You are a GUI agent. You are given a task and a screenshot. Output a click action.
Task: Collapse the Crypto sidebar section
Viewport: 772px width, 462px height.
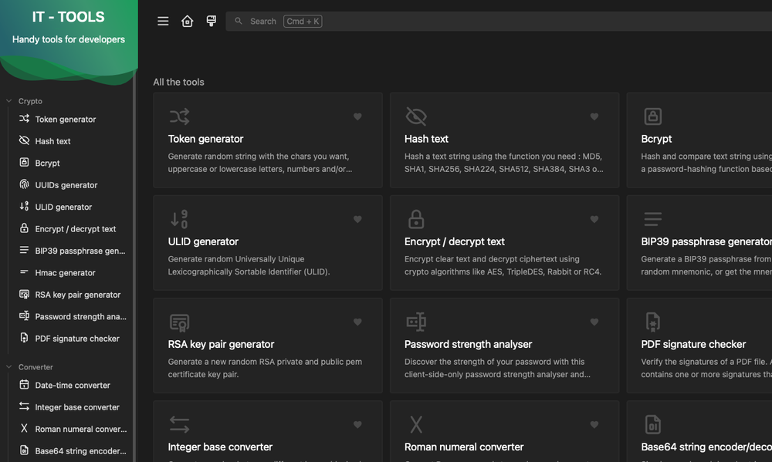click(9, 101)
